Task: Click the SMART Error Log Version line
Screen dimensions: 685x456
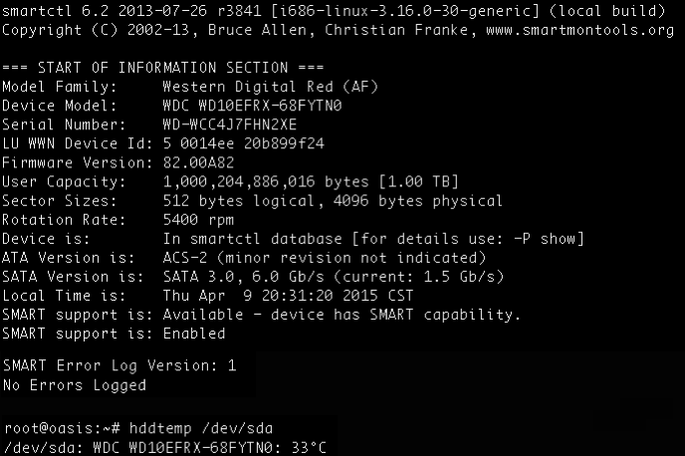Action: click(119, 365)
